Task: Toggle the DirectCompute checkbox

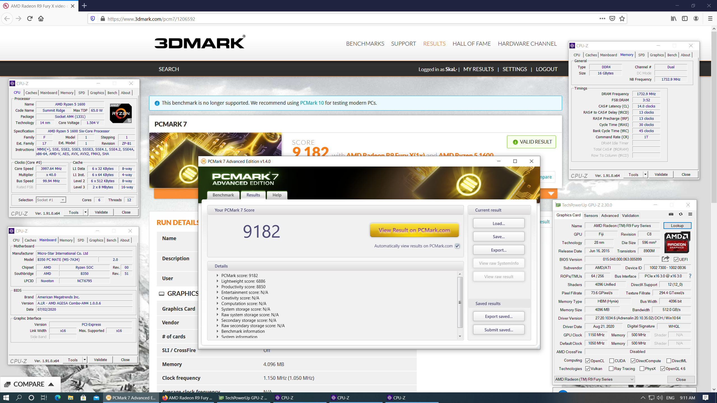Action: tap(633, 361)
